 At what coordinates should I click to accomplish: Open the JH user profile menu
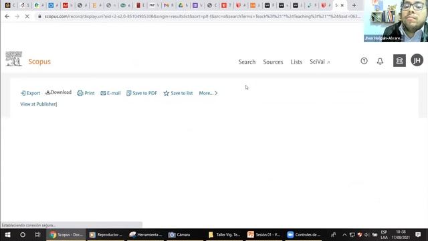coord(417,60)
